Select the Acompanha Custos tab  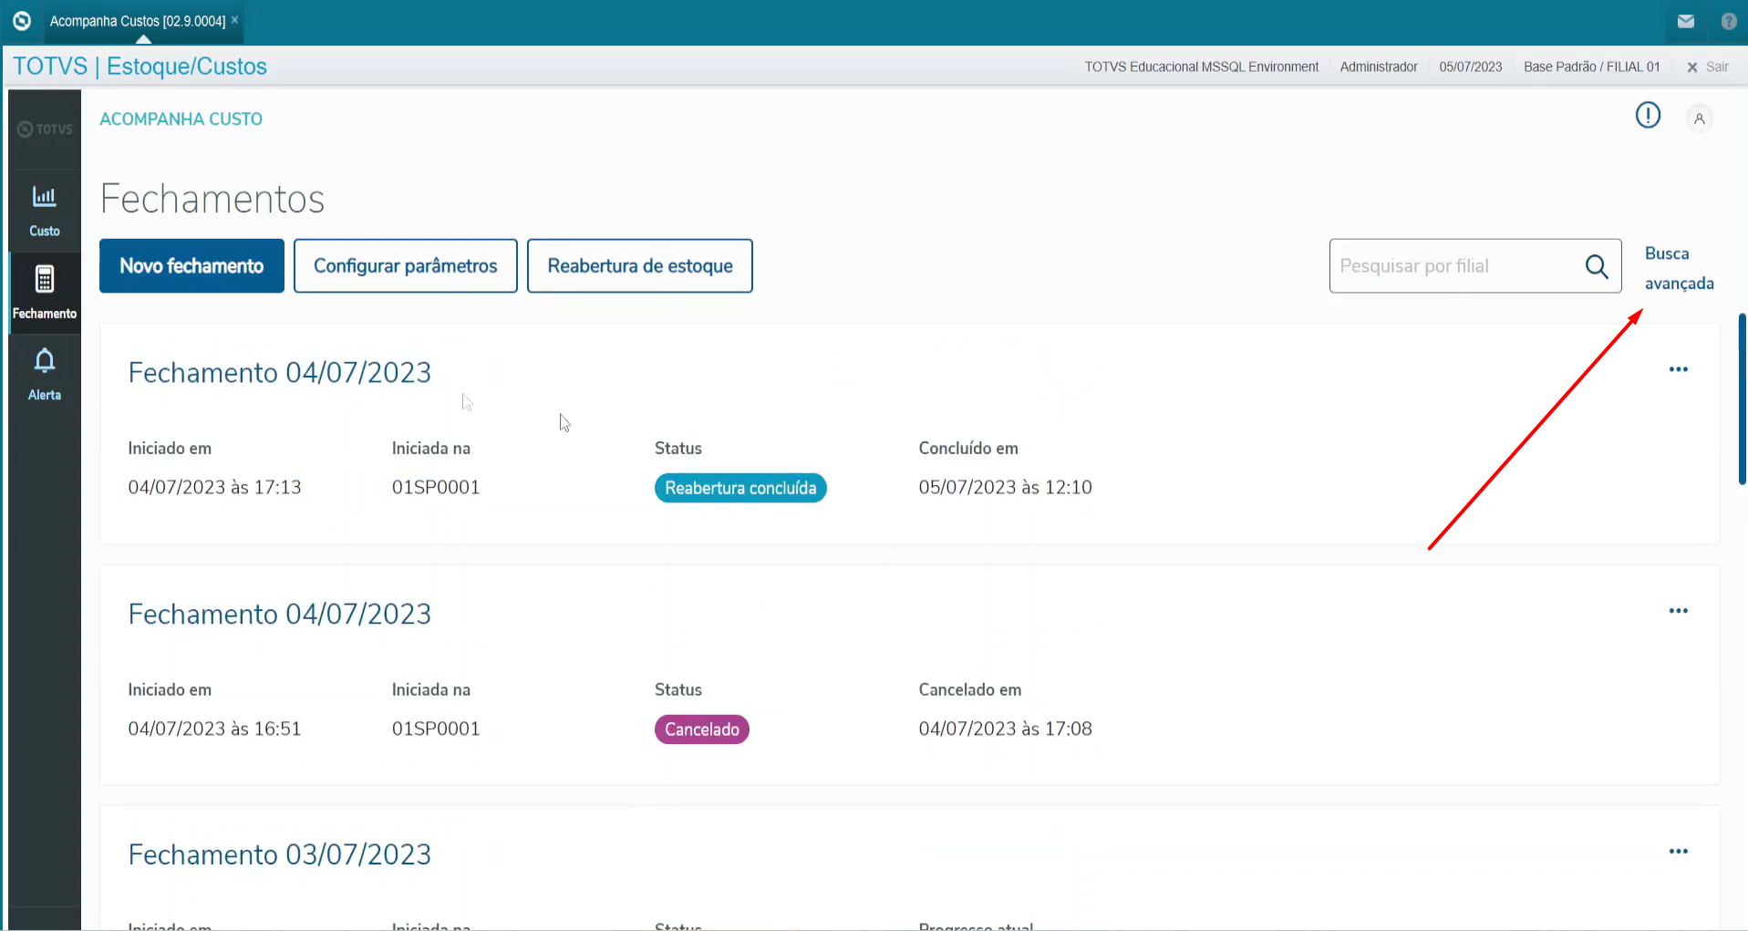[x=137, y=21]
